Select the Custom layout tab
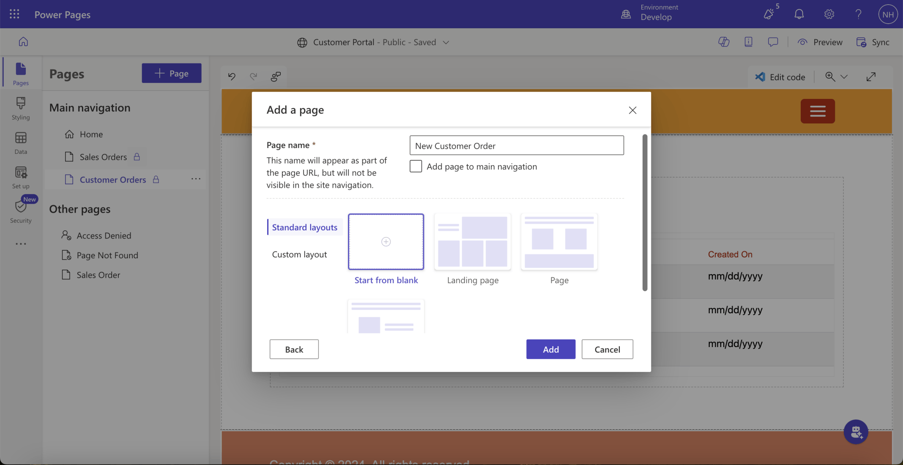 pos(299,254)
